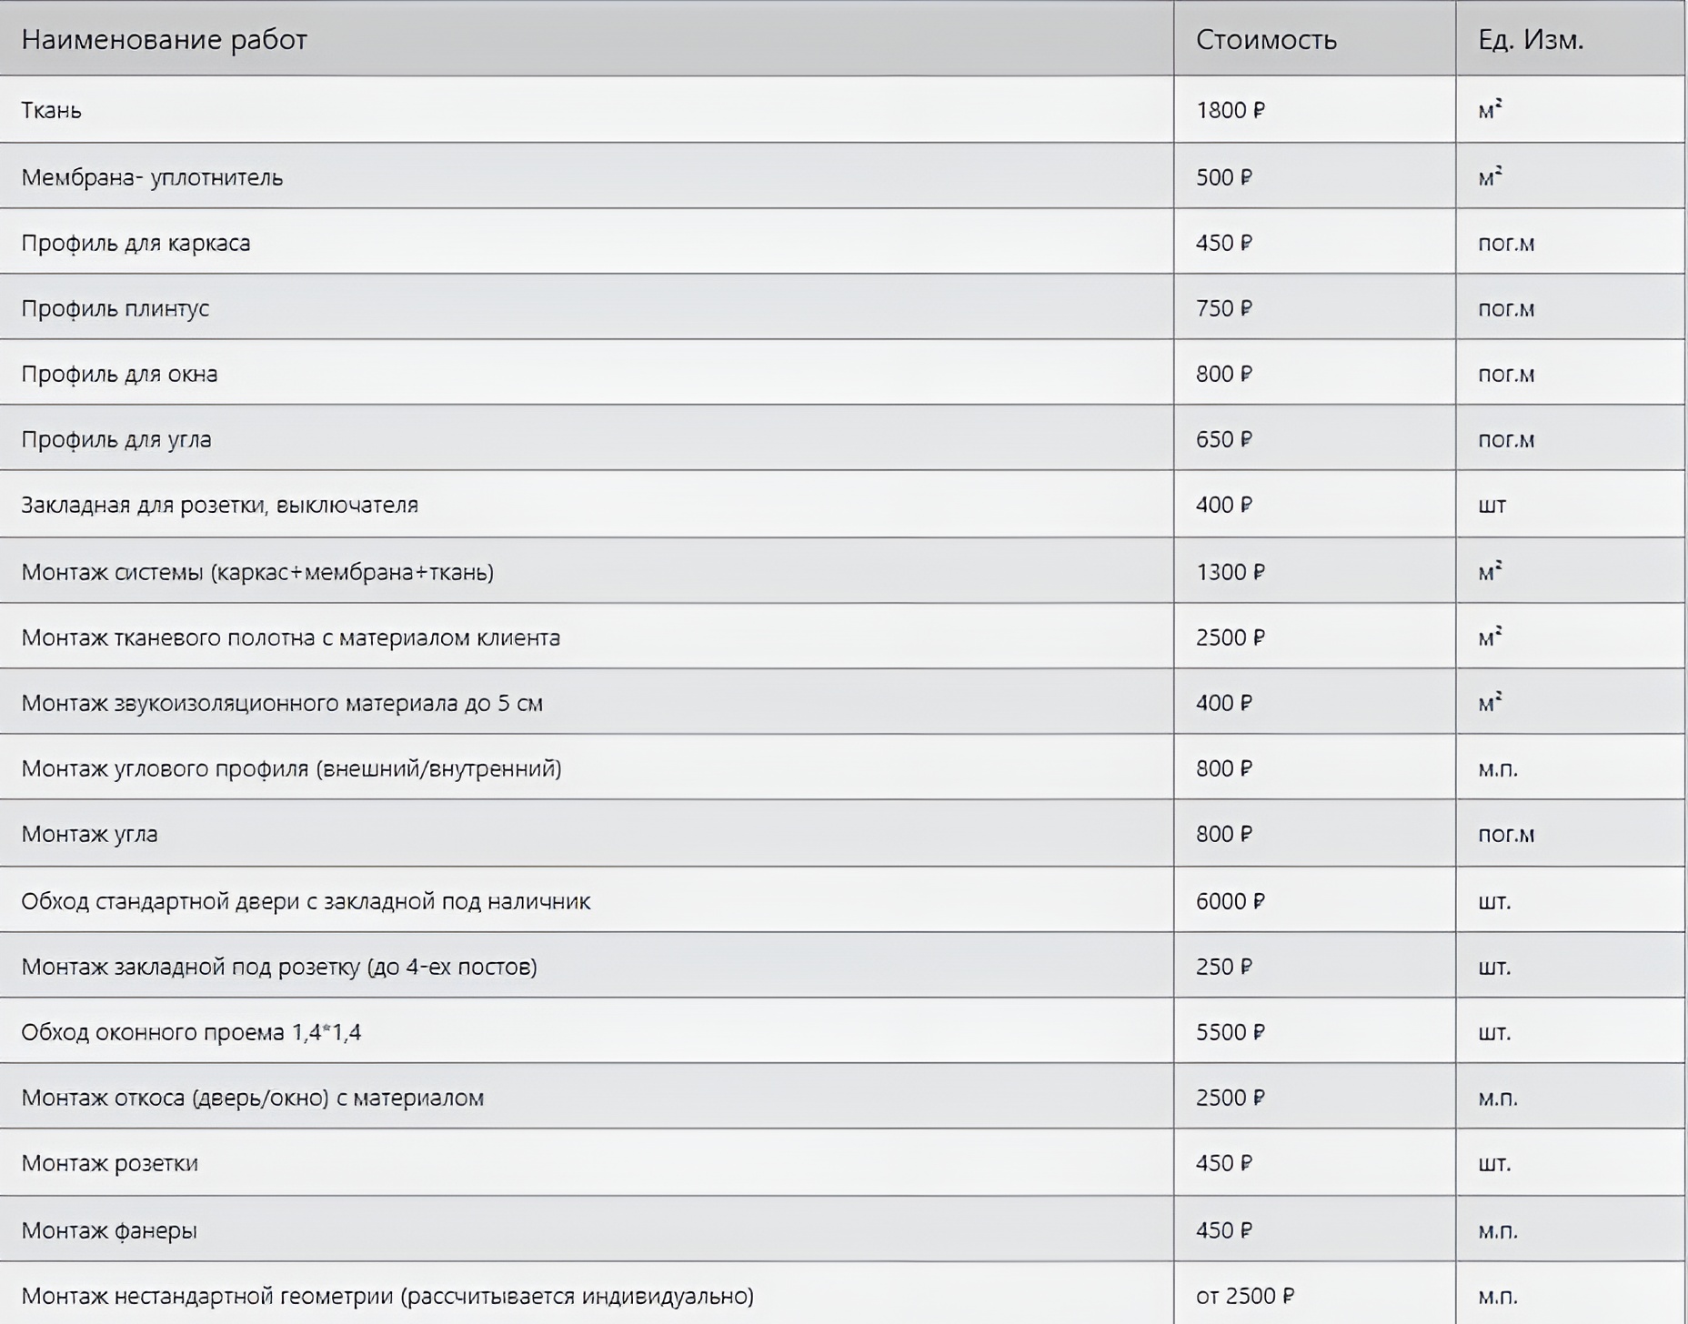Select "Закладная для розетки, выключателя" row

[219, 505]
